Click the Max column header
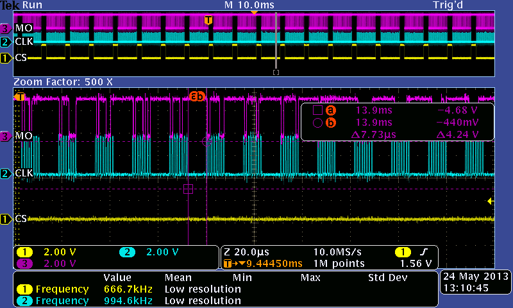Image resolution: width=513 pixels, height=308 pixels. click(x=310, y=278)
